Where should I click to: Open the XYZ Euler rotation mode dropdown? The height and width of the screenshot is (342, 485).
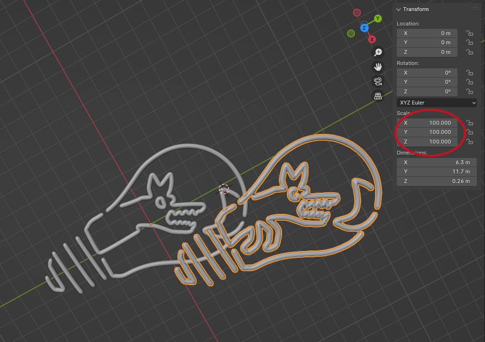(x=436, y=103)
